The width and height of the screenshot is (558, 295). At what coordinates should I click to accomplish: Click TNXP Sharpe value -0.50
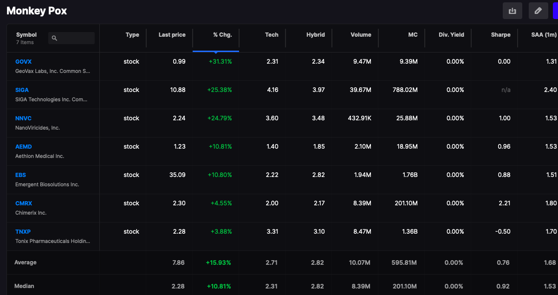[503, 232]
